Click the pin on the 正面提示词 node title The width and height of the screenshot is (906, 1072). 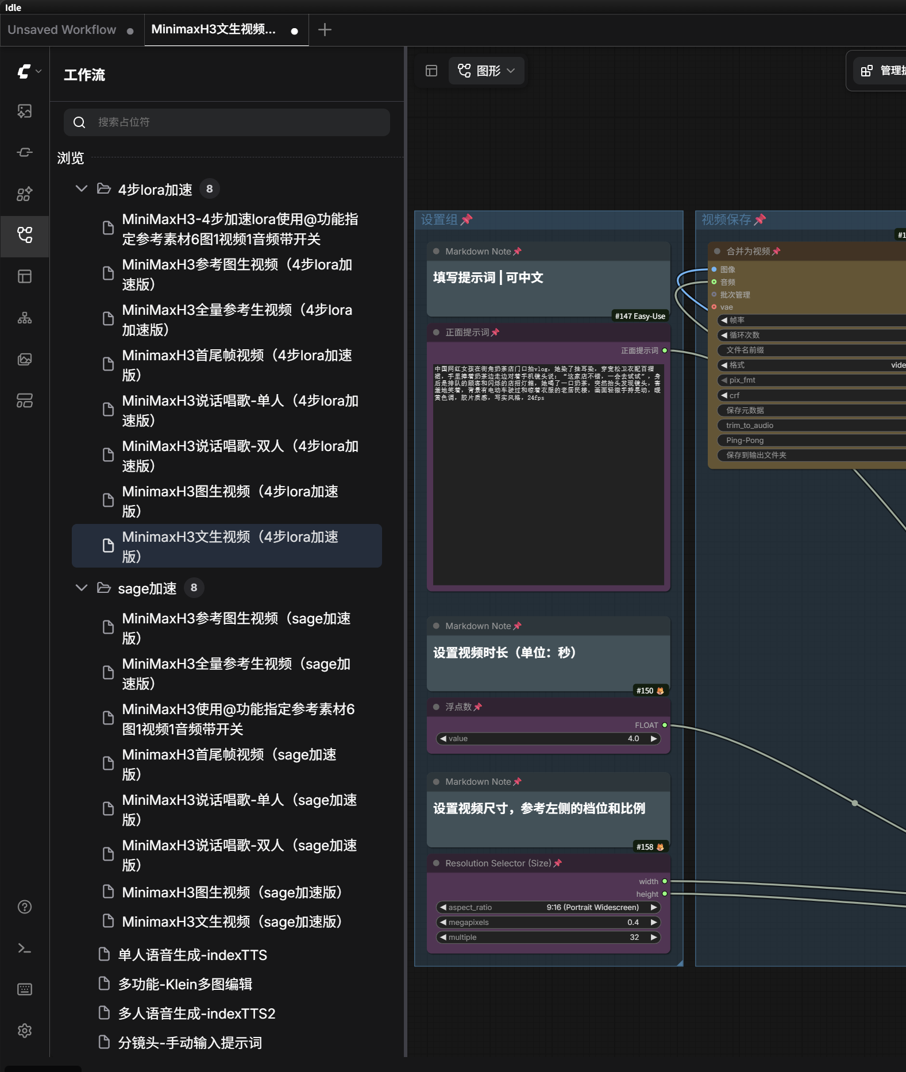[x=495, y=333]
